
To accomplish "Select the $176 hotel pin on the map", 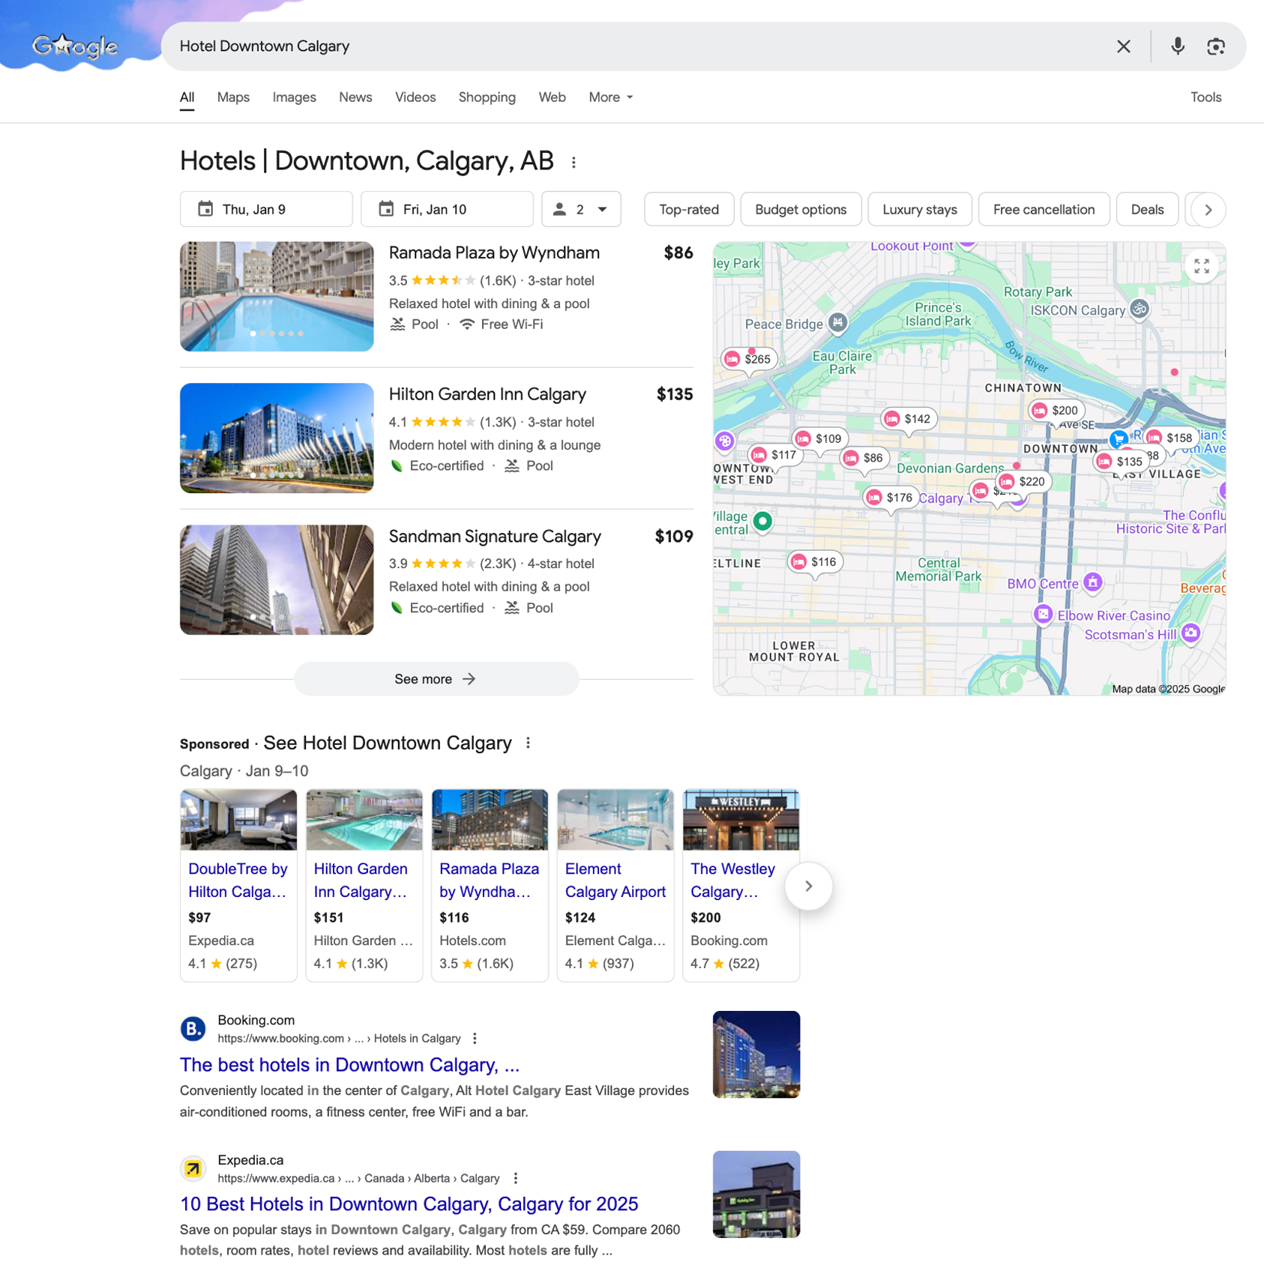I will (890, 498).
